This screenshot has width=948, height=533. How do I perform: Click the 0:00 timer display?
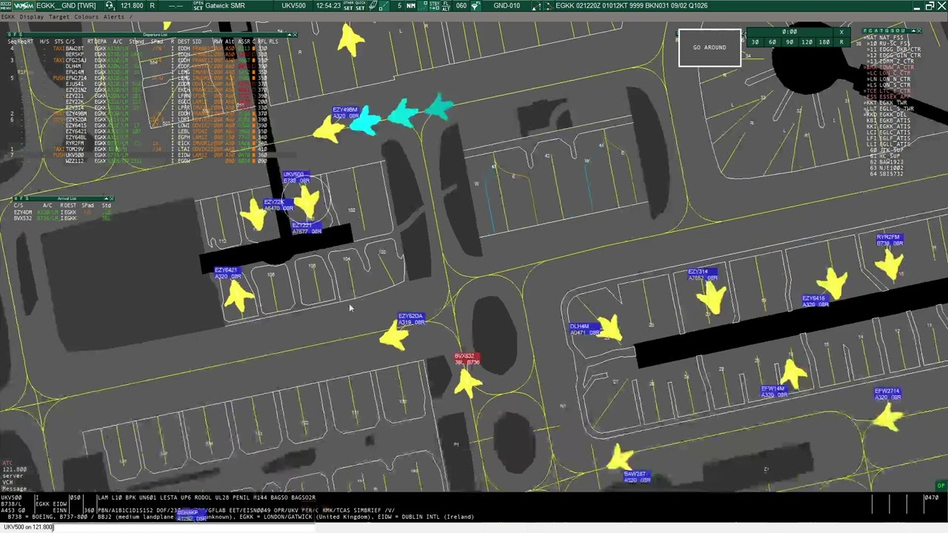coord(790,32)
